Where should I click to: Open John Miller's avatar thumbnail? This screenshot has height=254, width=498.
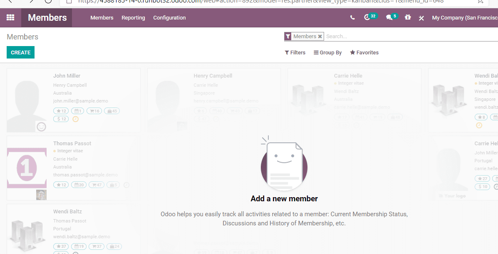(x=27, y=100)
